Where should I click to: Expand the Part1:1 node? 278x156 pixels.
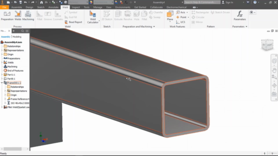[2, 75]
